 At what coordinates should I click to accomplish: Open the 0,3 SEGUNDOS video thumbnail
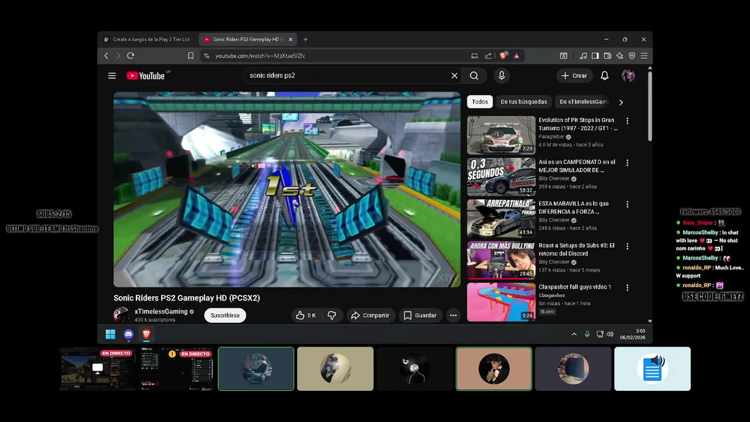tap(501, 176)
